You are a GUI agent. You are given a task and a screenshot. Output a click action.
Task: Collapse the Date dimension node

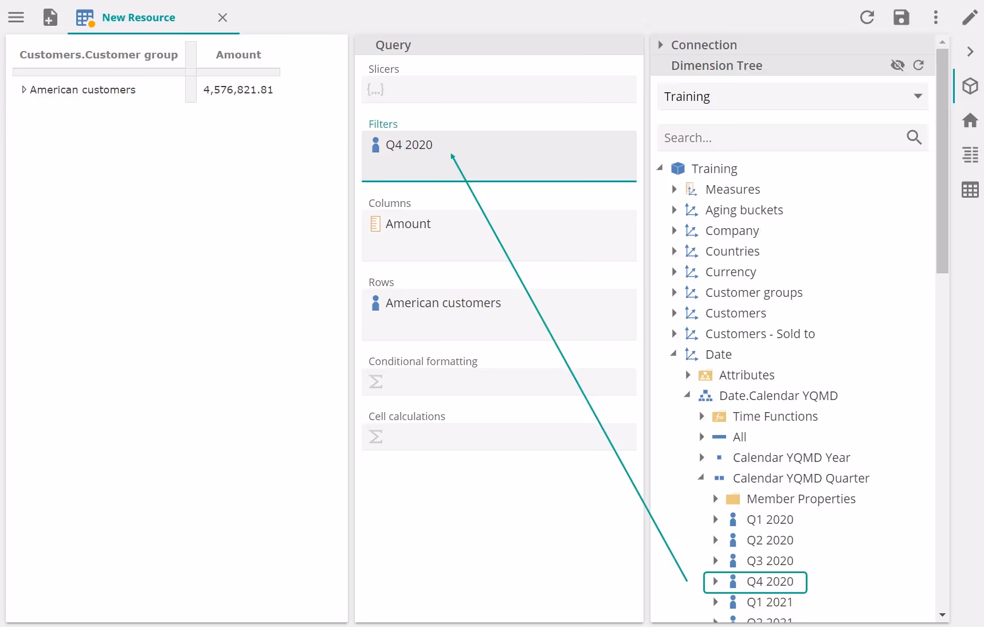[675, 354]
